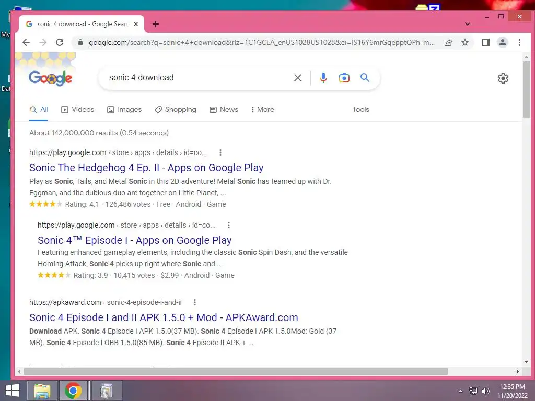Go to Google homepage logo
535x401 pixels.
click(x=50, y=78)
